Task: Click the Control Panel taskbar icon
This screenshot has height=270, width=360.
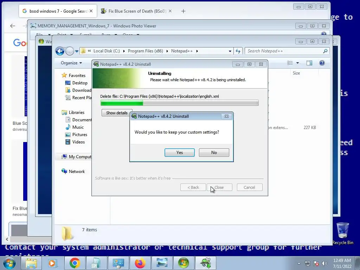Action: (x=118, y=263)
